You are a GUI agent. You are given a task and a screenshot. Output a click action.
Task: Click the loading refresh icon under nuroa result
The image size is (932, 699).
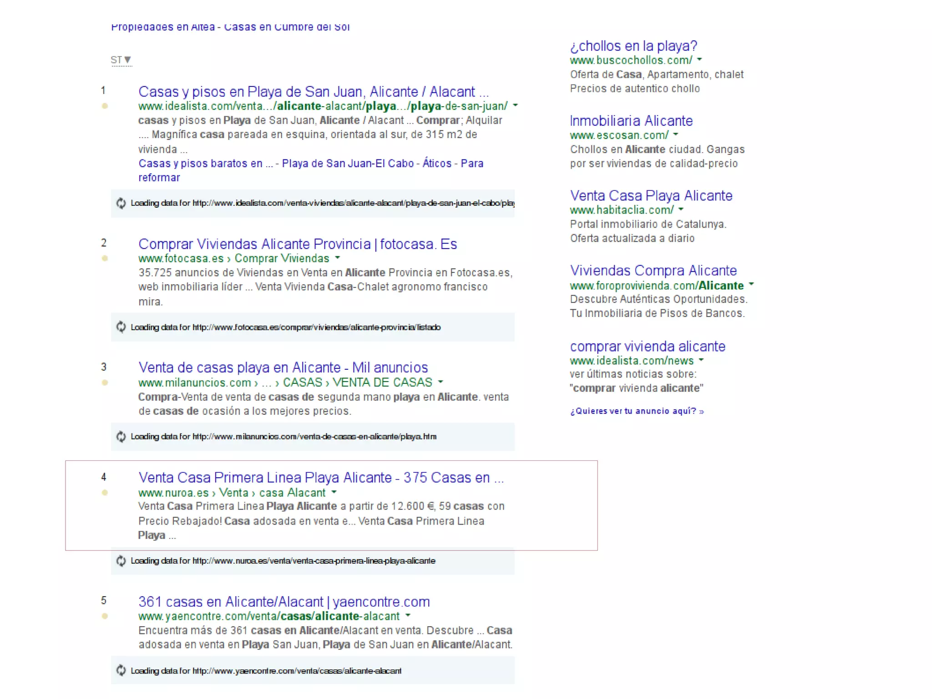(121, 561)
